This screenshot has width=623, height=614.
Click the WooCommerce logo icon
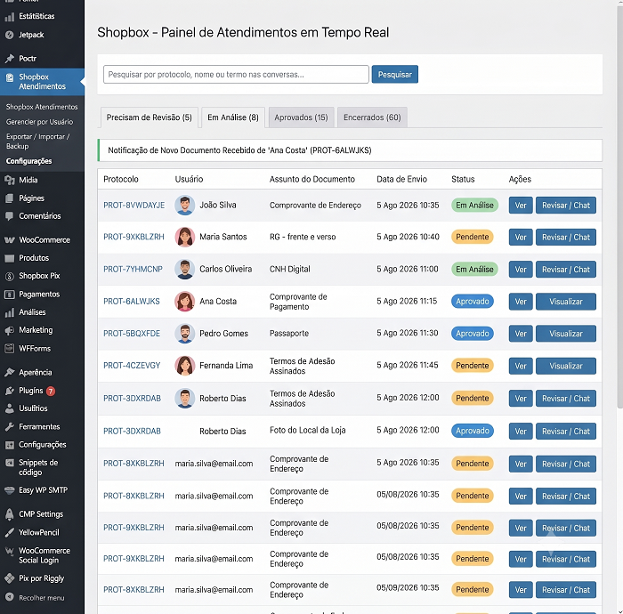[10, 240]
